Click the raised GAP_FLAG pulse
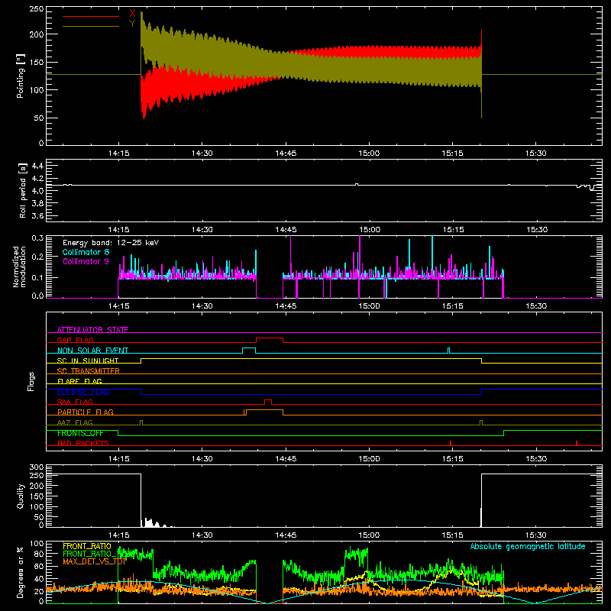Viewport: 611px width, 611px height. [270, 338]
